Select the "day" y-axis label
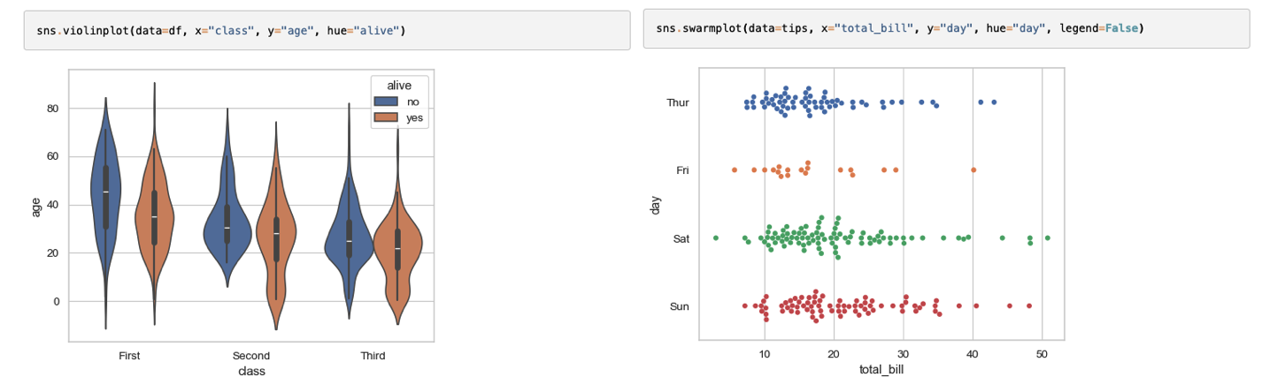This screenshot has height=392, width=1262. [x=653, y=205]
